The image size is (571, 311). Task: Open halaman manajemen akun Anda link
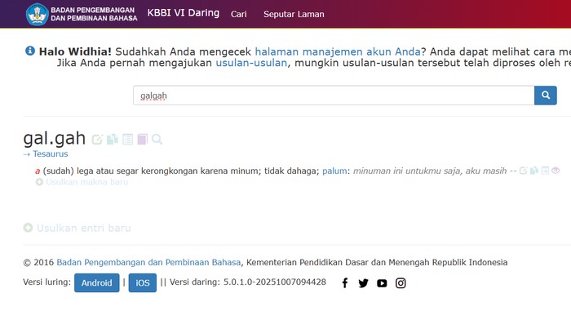(338, 51)
